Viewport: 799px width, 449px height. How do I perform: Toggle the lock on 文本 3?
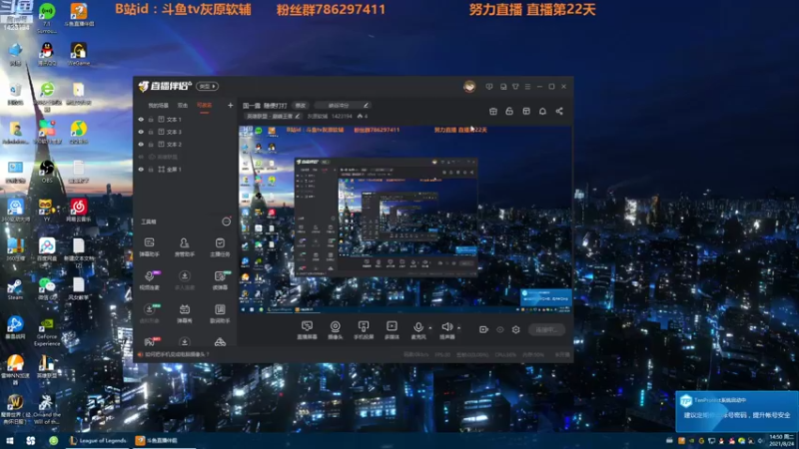pos(151,132)
